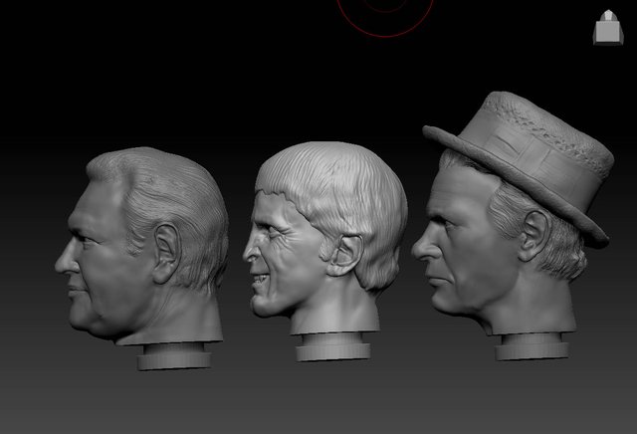Viewport: 637px width, 434px height.
Task: Click the neck peg under the left head
Action: click(174, 356)
